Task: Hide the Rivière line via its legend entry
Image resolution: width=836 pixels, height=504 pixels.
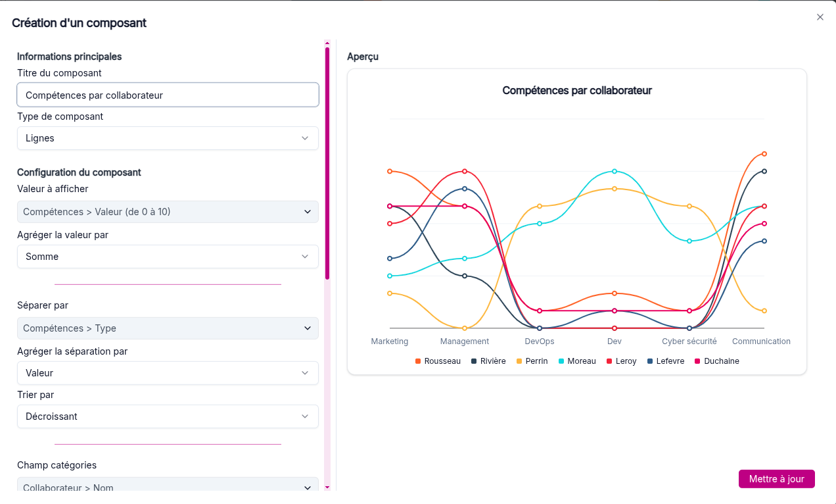Action: point(488,361)
